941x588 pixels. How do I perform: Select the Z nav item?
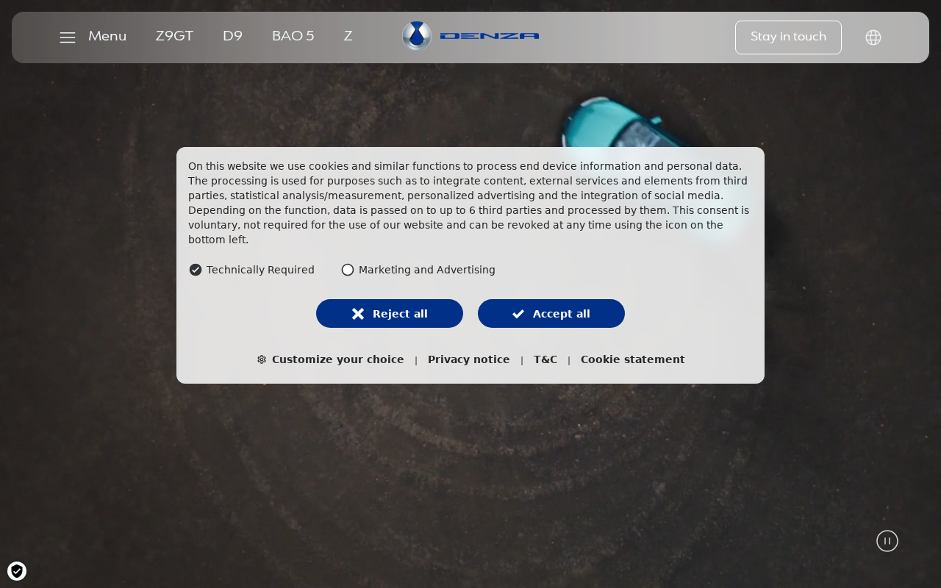click(x=348, y=37)
